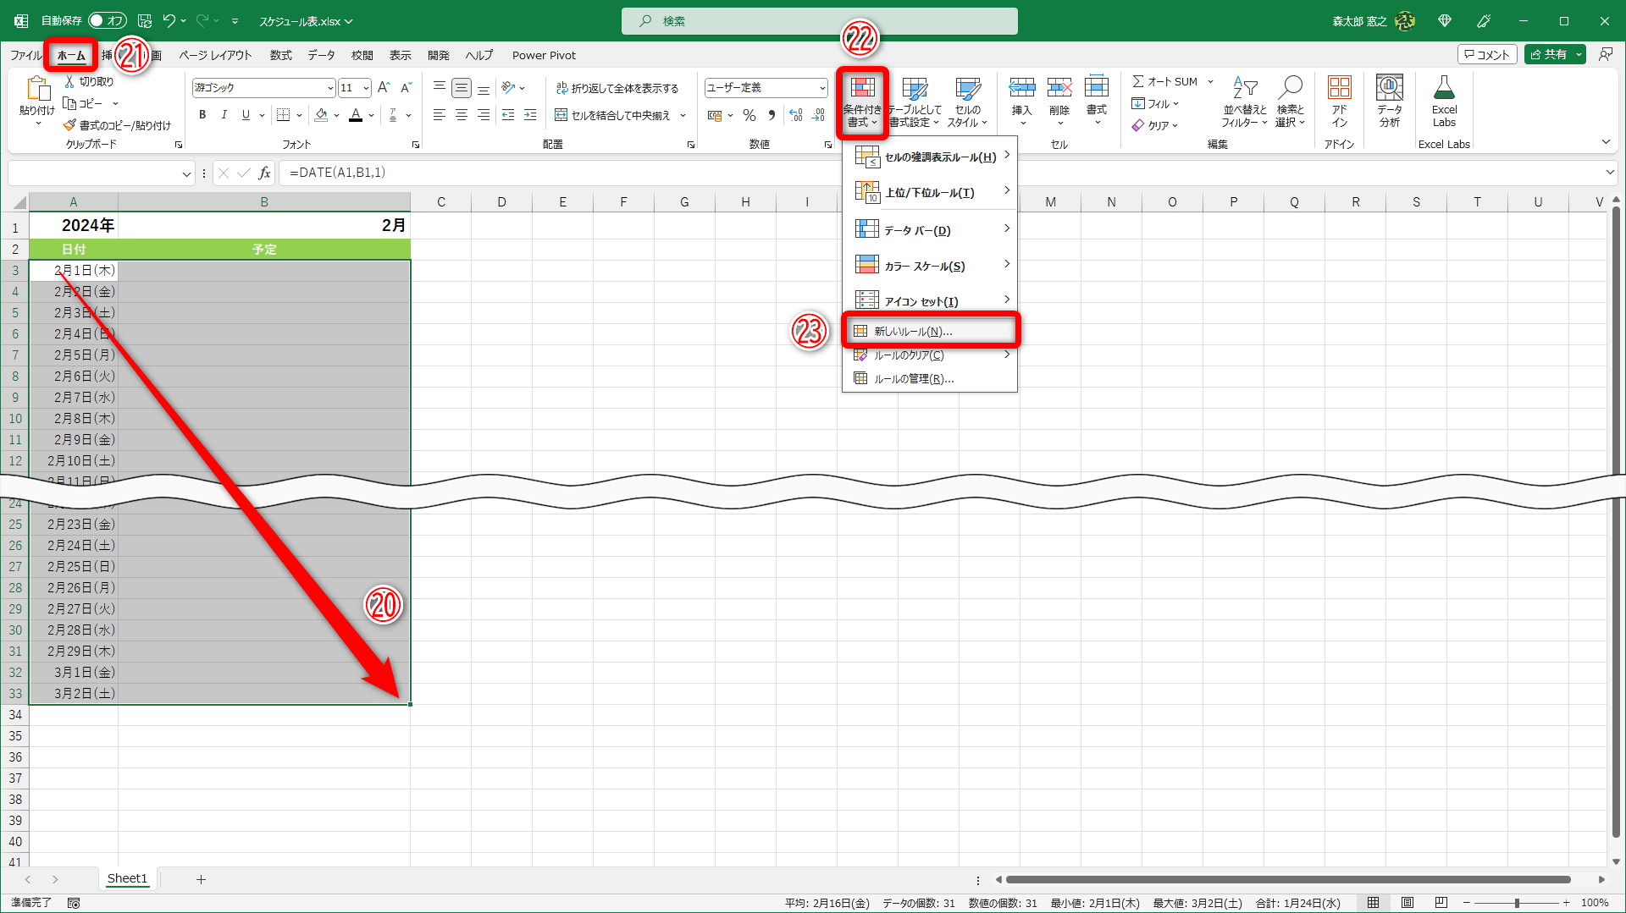Click Merge and Center button
The height and width of the screenshot is (913, 1626).
(x=612, y=115)
